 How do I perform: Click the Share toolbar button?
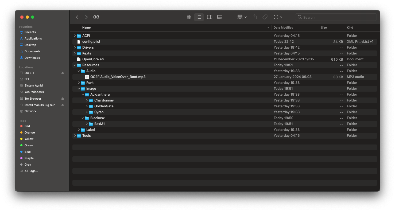coord(255,17)
